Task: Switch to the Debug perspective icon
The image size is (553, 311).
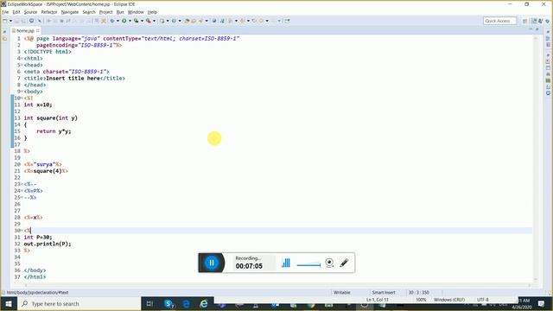Action: pos(541,21)
